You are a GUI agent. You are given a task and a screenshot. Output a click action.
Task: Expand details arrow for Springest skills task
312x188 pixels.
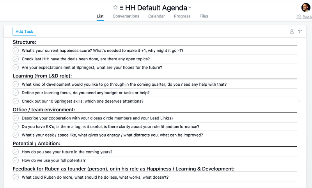[x=300, y=101]
